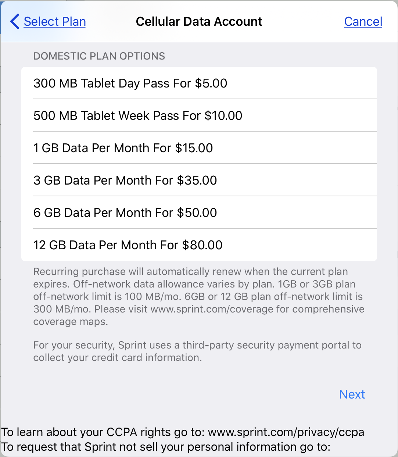This screenshot has height=457, width=398.
Task: Go back via Select Plan link
Action: pyautogui.click(x=55, y=22)
